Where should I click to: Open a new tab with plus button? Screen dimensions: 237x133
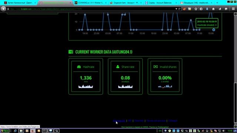[x=217, y=3]
